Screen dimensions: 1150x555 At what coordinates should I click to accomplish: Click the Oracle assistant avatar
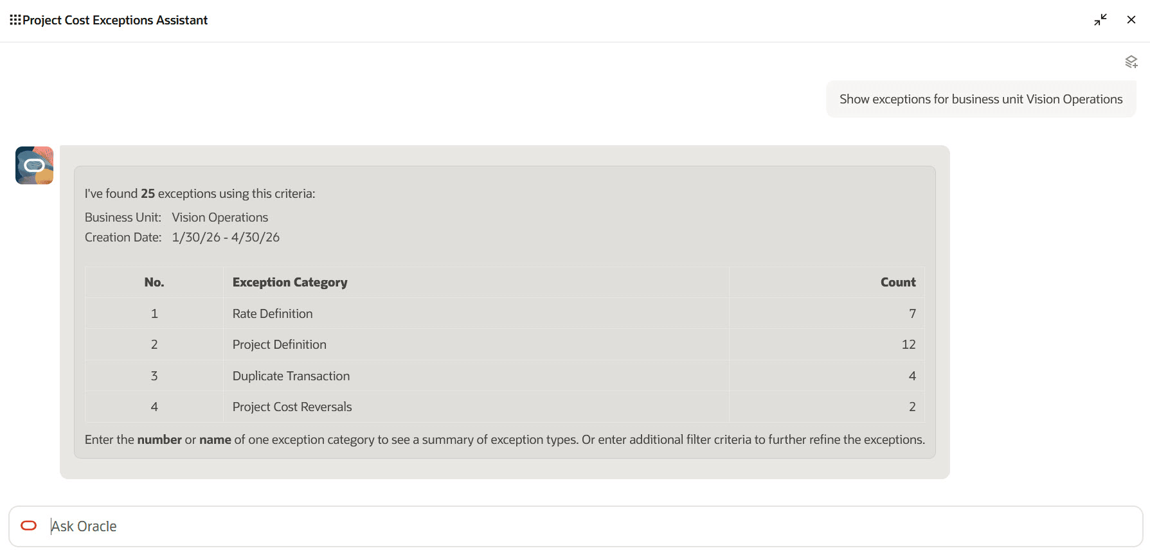(x=34, y=165)
